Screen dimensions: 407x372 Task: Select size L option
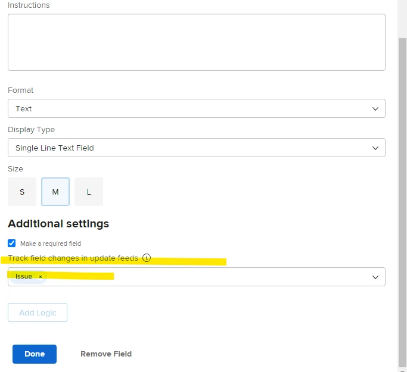pos(89,192)
